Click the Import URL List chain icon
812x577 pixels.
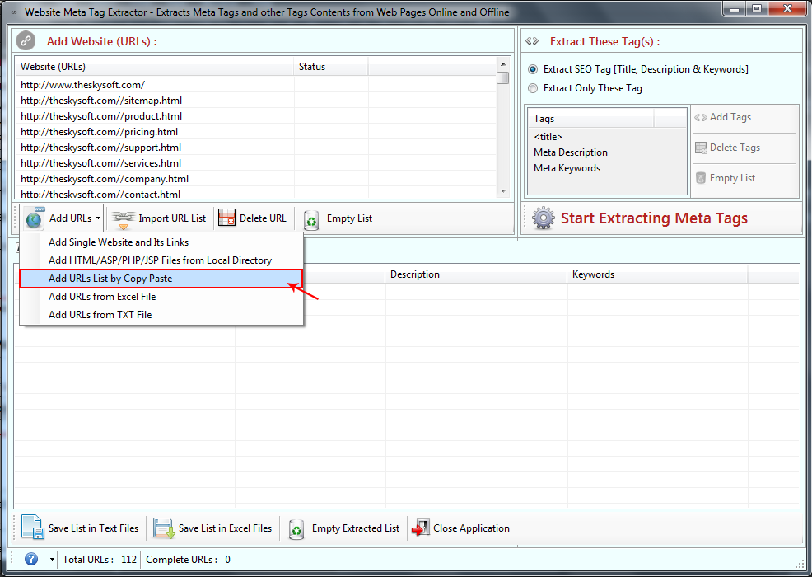coord(124,218)
